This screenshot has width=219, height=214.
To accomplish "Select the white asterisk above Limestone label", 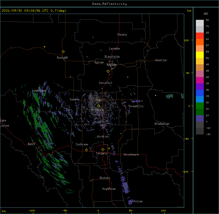I will pos(39,88).
